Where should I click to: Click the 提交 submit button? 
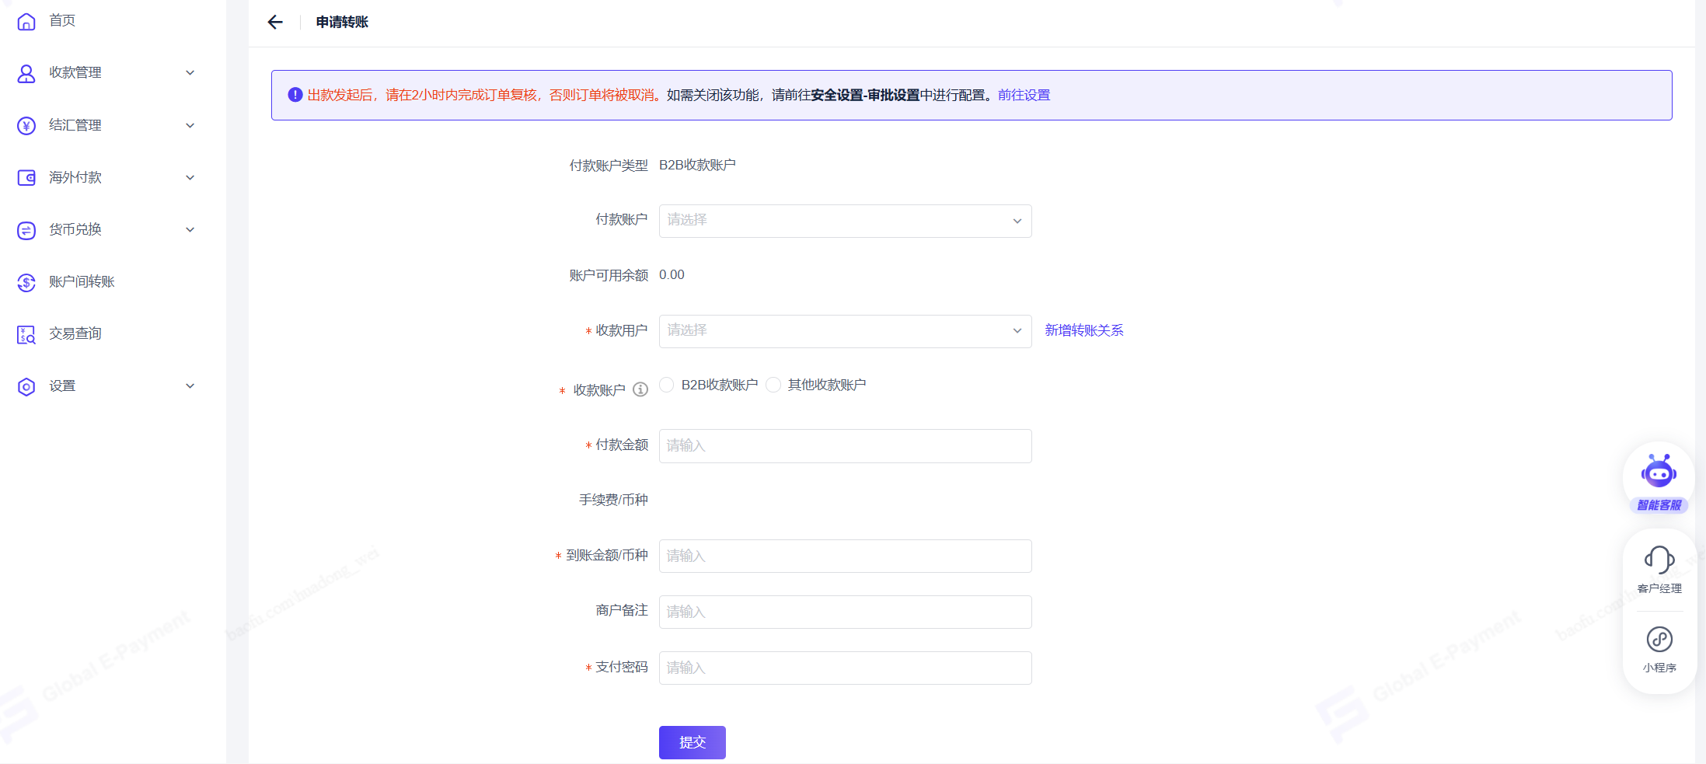[692, 742]
